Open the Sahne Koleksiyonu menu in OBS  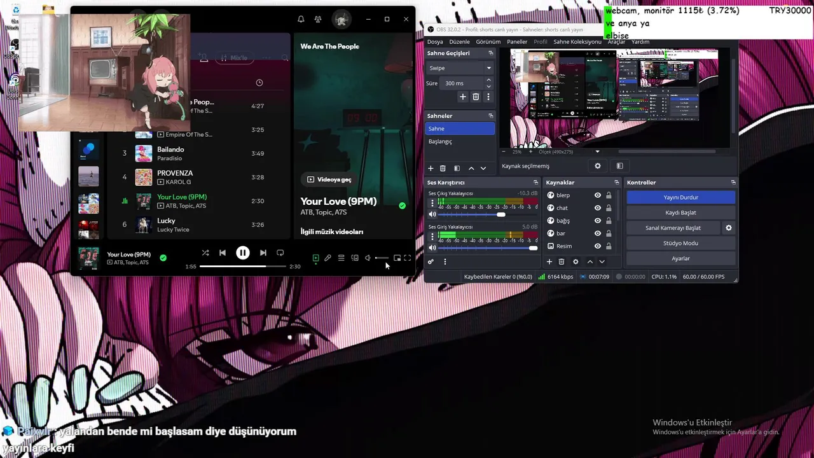pyautogui.click(x=577, y=41)
